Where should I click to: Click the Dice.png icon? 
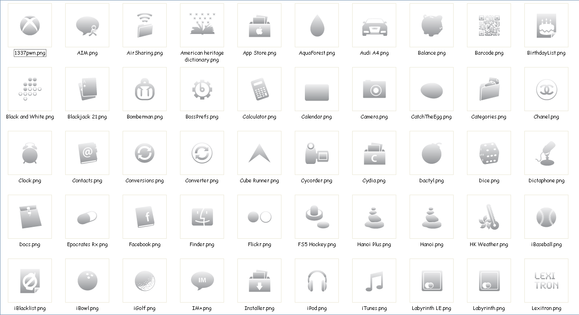[489, 153]
